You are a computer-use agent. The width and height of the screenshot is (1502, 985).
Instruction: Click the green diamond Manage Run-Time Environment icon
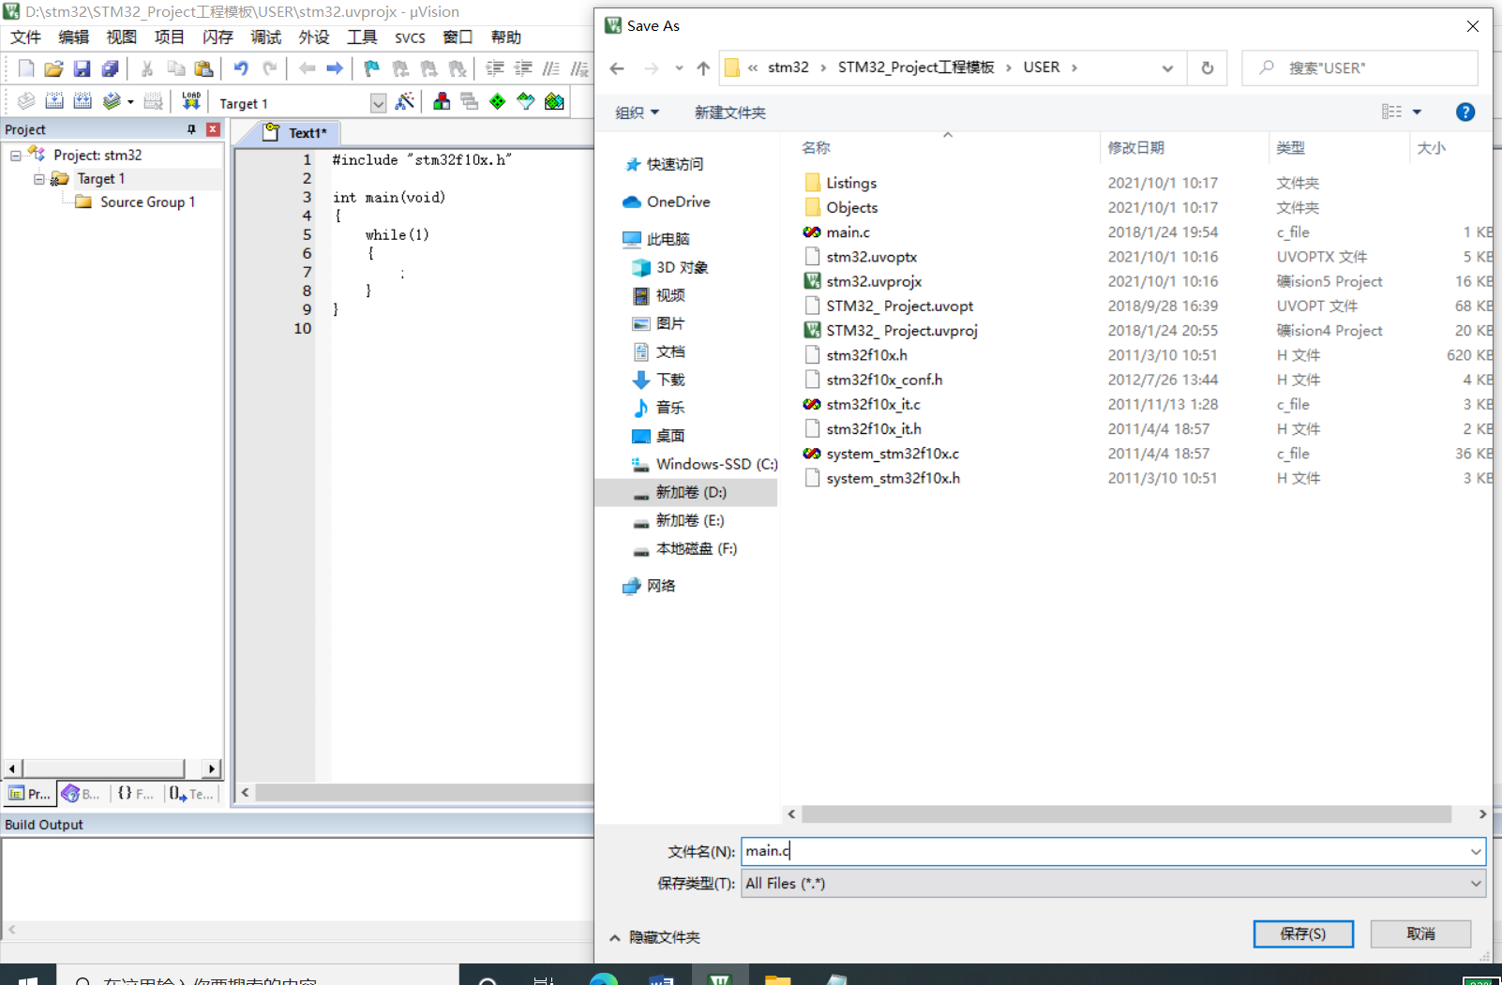[x=498, y=101]
